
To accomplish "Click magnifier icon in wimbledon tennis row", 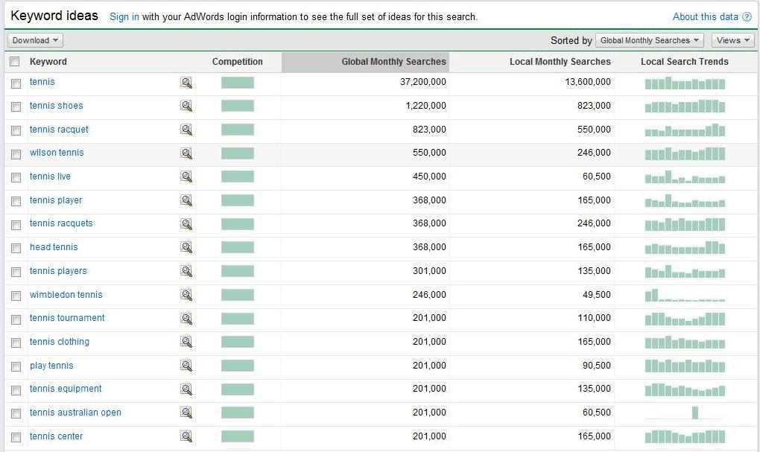I will point(186,296).
